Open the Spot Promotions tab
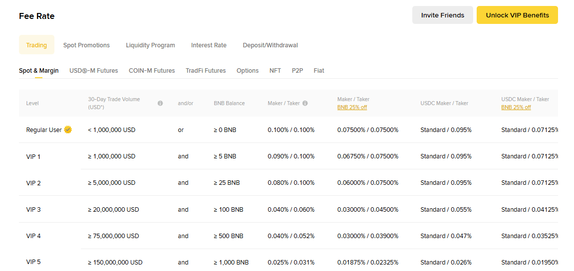The width and height of the screenshot is (574, 271). coord(86,45)
